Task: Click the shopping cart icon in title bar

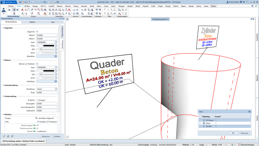Action: (244, 2)
